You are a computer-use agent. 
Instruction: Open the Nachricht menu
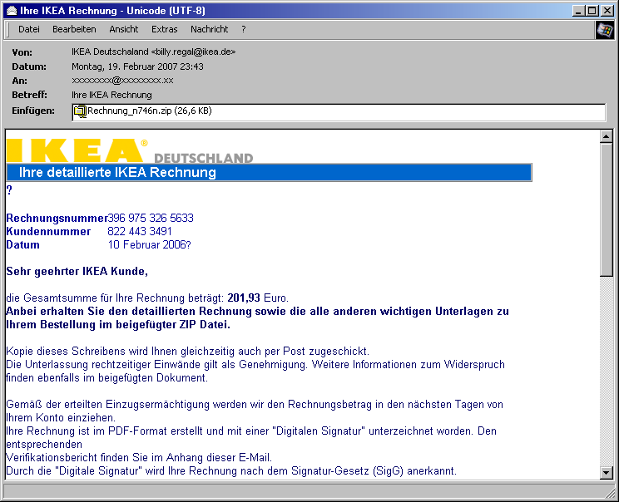tap(209, 29)
